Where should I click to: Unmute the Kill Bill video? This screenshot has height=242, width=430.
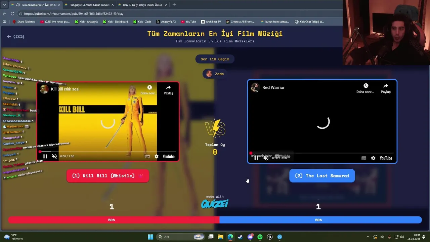54,156
